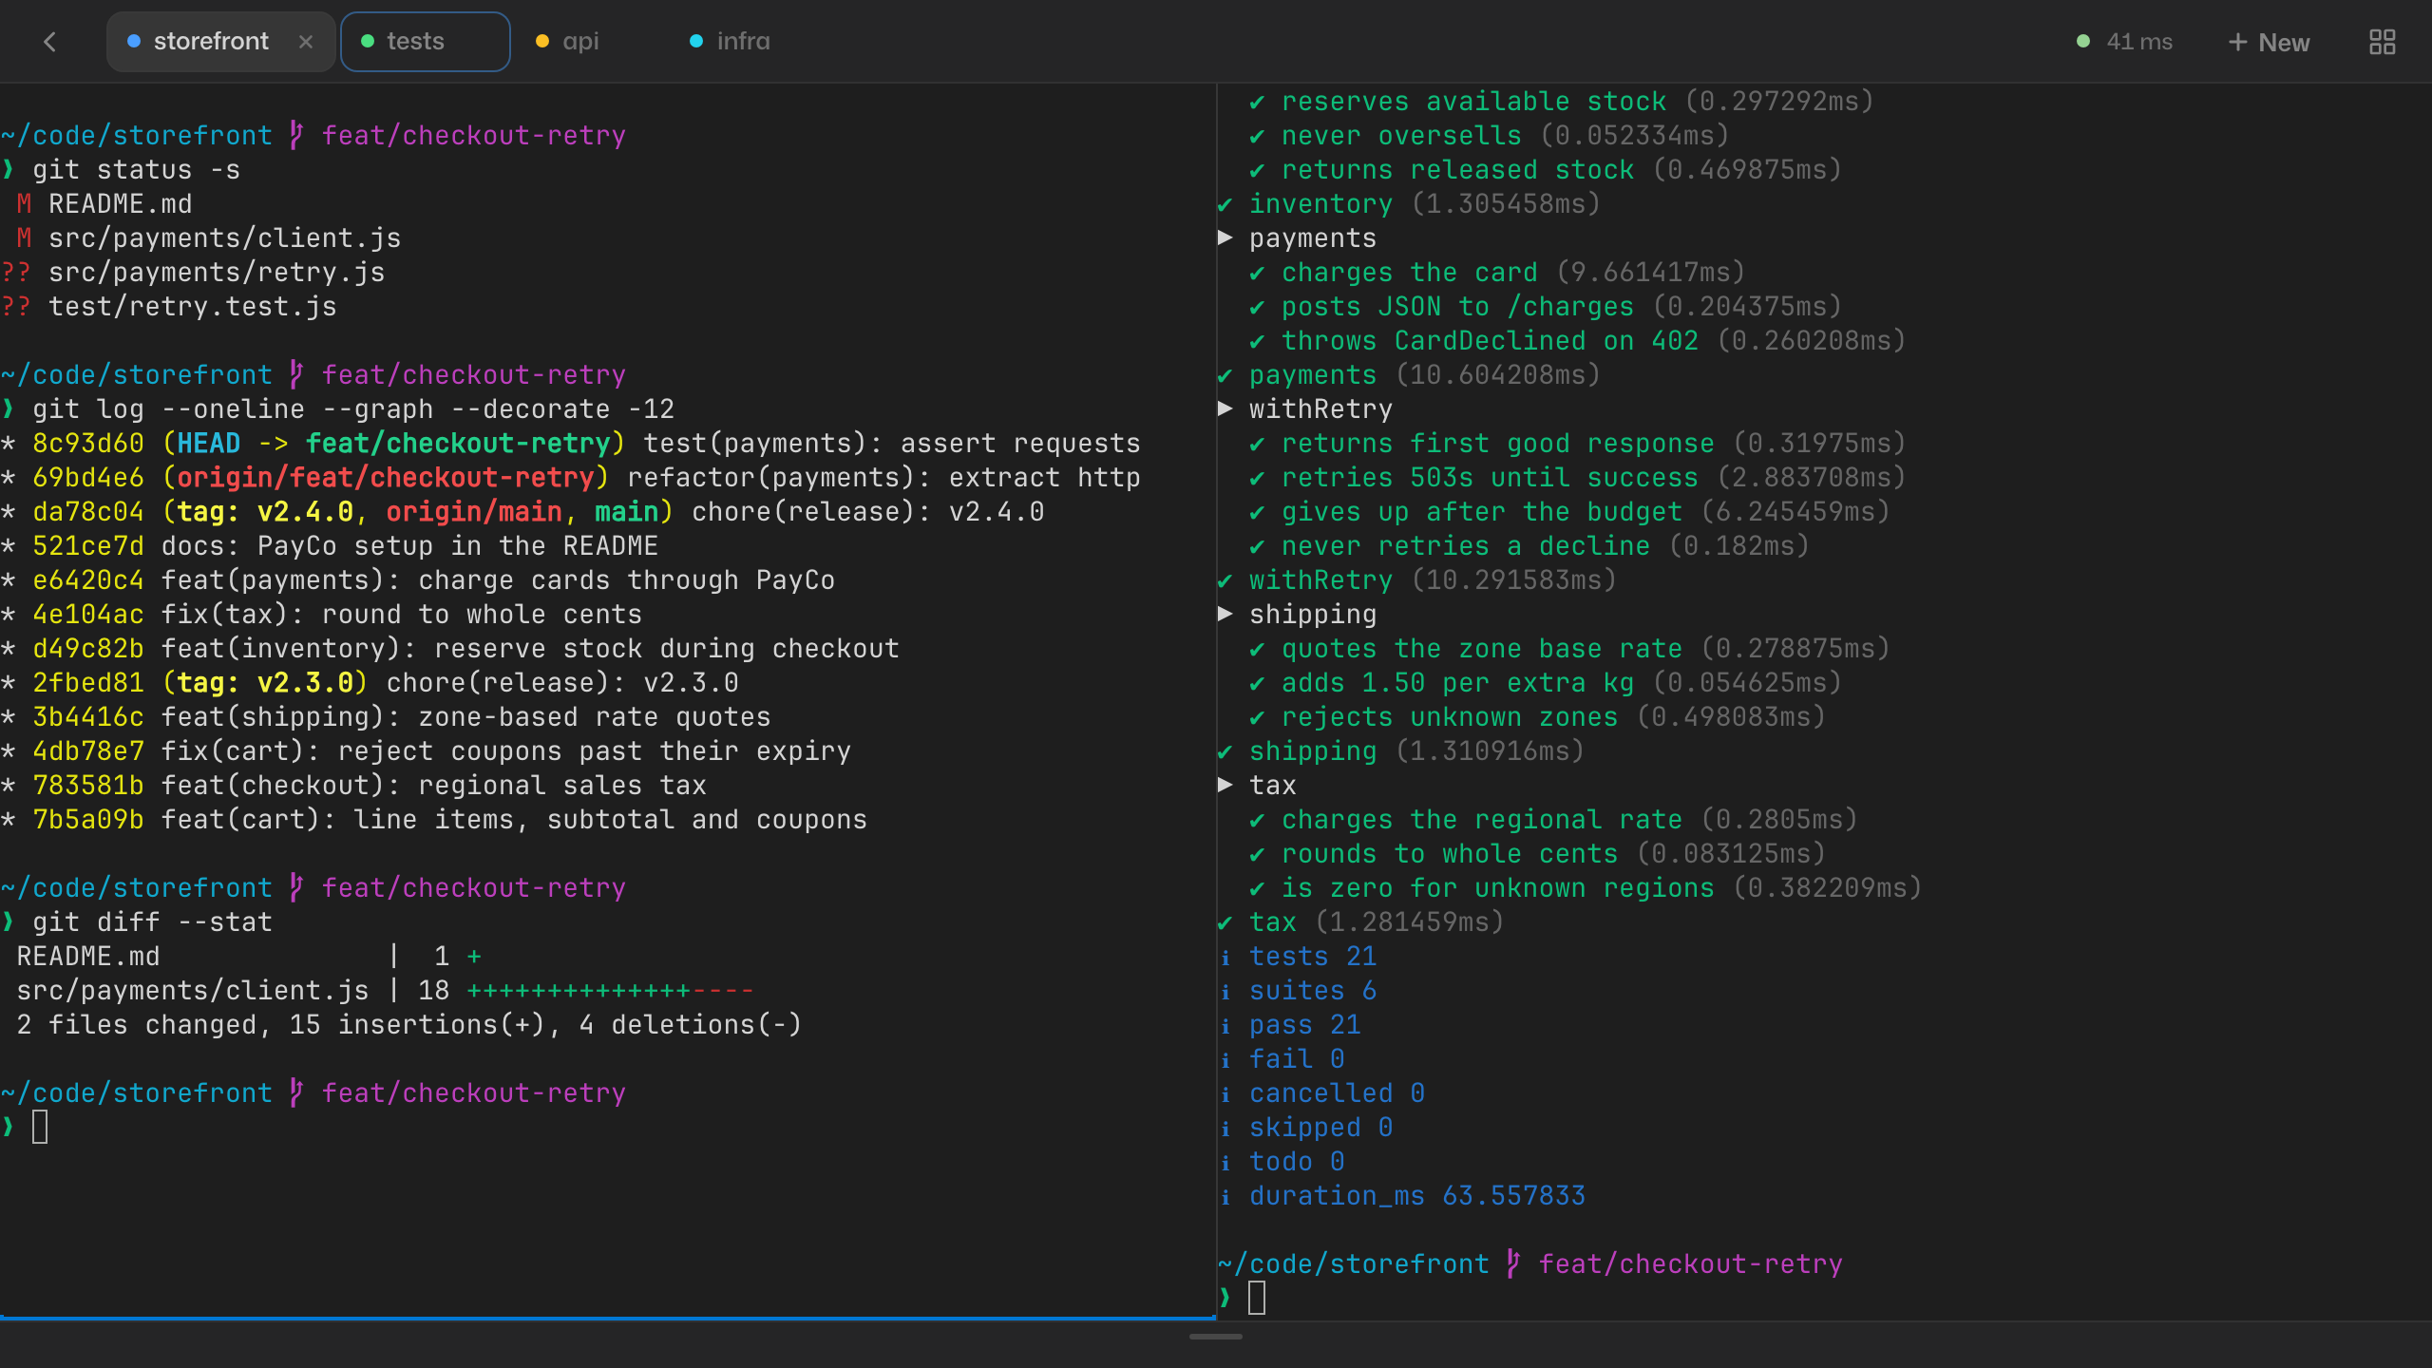Screen dimensions: 2432x1368
Task: Click the bottom pane drag handle
Action: point(1216,1337)
